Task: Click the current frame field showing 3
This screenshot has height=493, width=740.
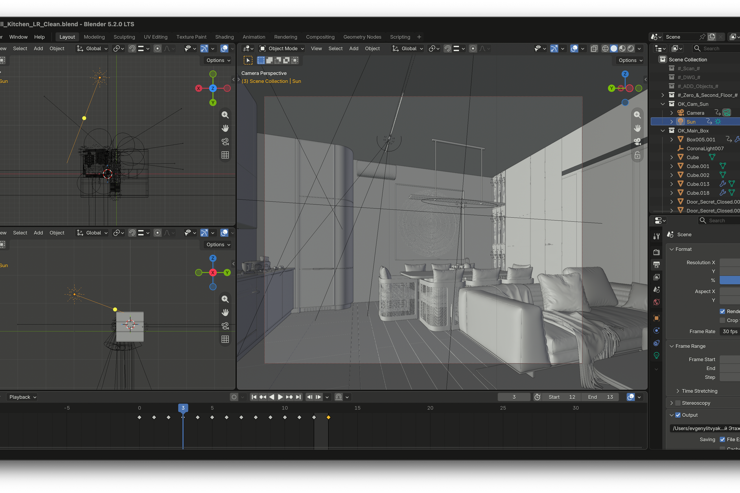Action: tap(514, 397)
